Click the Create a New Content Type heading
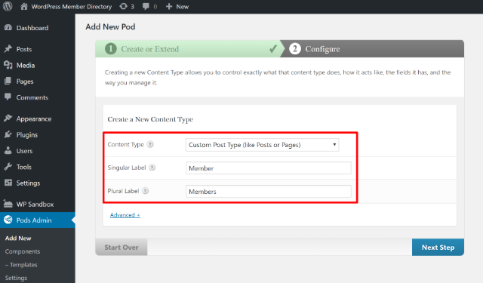483x283 pixels. click(150, 119)
